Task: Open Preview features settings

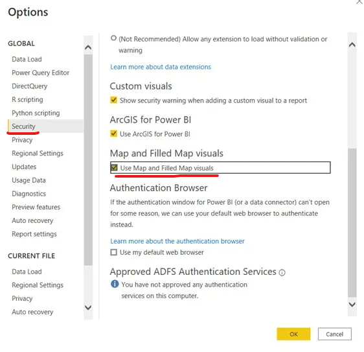Action: (x=36, y=207)
